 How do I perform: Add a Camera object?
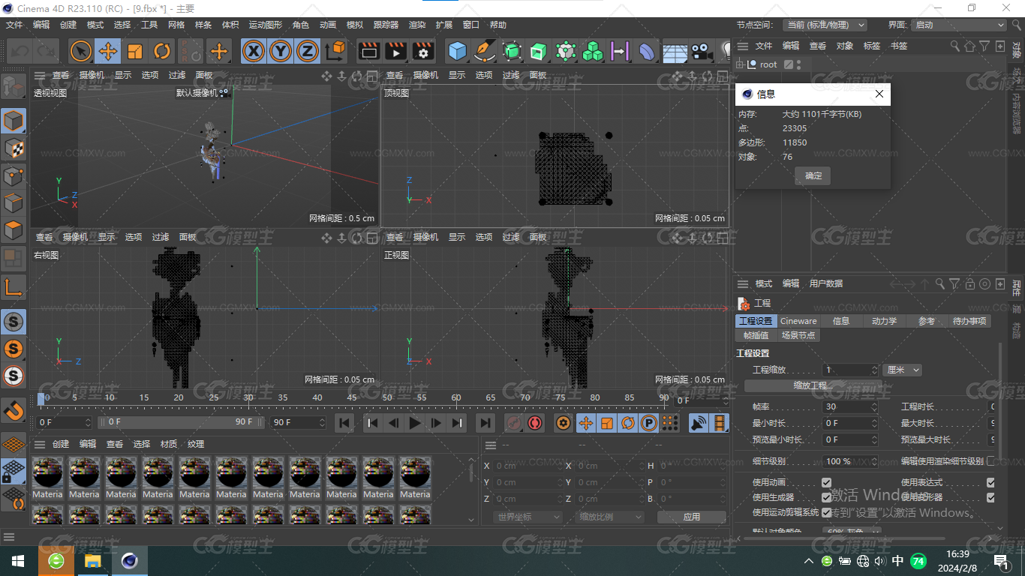click(702, 51)
